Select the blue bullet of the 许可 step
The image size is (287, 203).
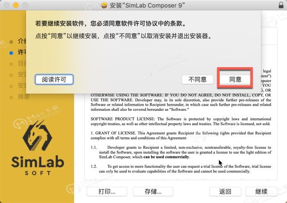(x=11, y=53)
